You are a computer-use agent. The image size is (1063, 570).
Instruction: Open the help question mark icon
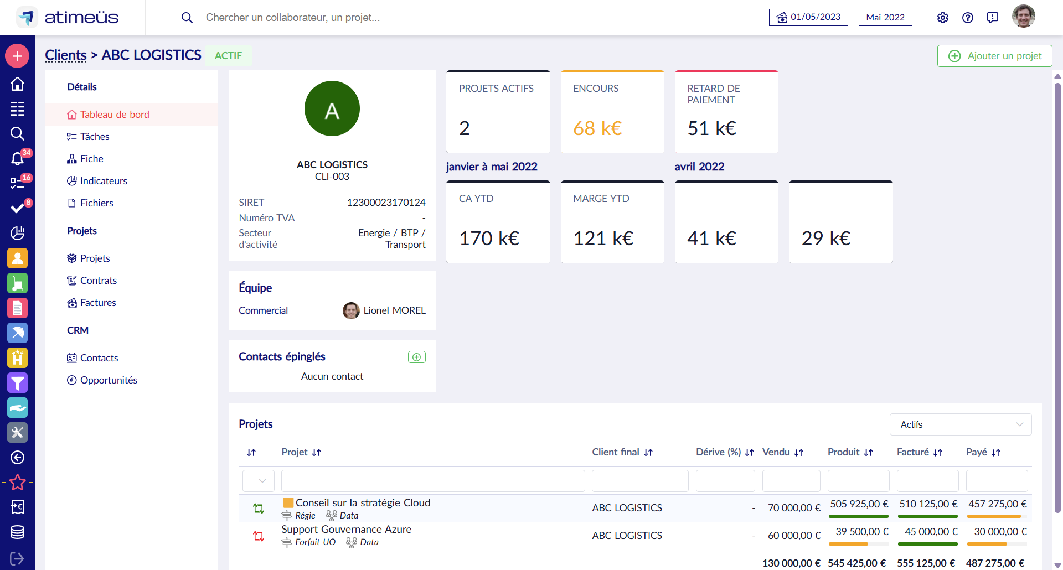point(968,18)
